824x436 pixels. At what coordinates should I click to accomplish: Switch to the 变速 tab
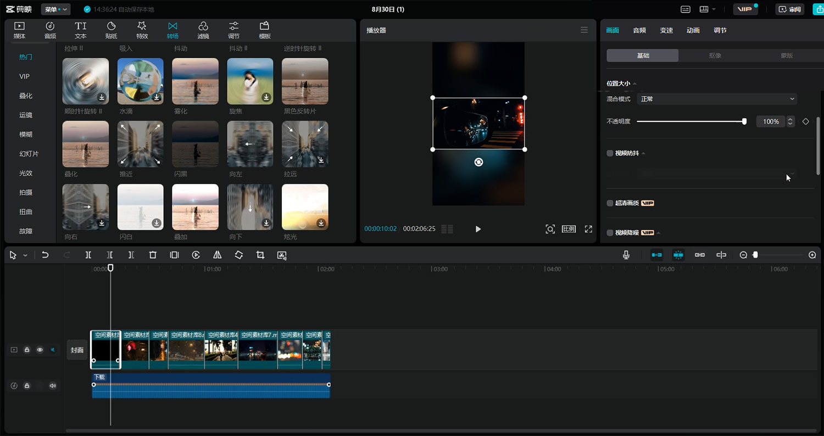click(x=666, y=30)
